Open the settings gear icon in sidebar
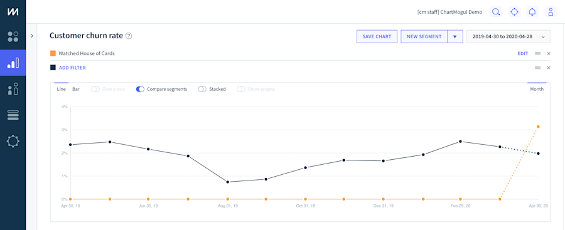Screen dimensions: 565x230 [x=13, y=141]
